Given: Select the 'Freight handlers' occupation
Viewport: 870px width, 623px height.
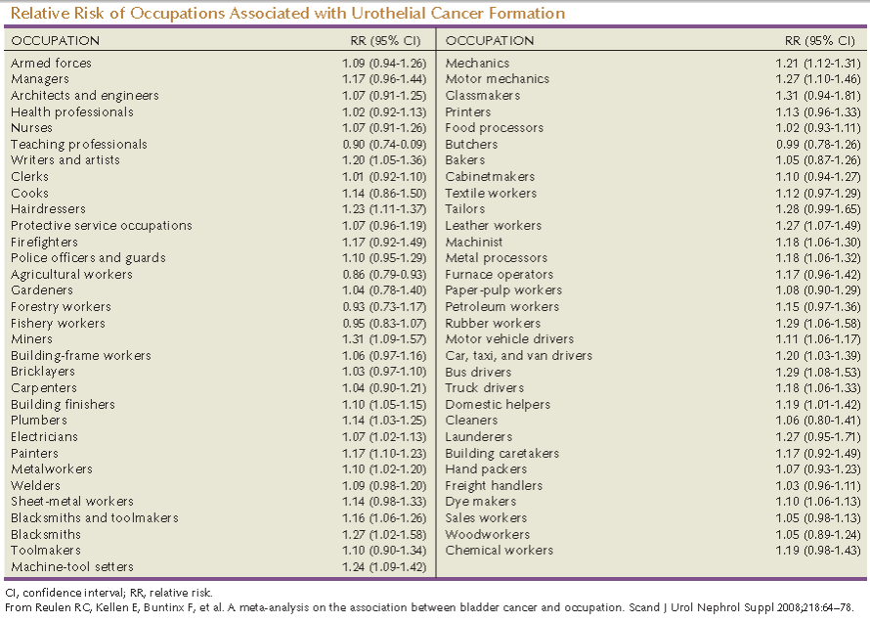Looking at the screenshot, I should click(x=494, y=485).
